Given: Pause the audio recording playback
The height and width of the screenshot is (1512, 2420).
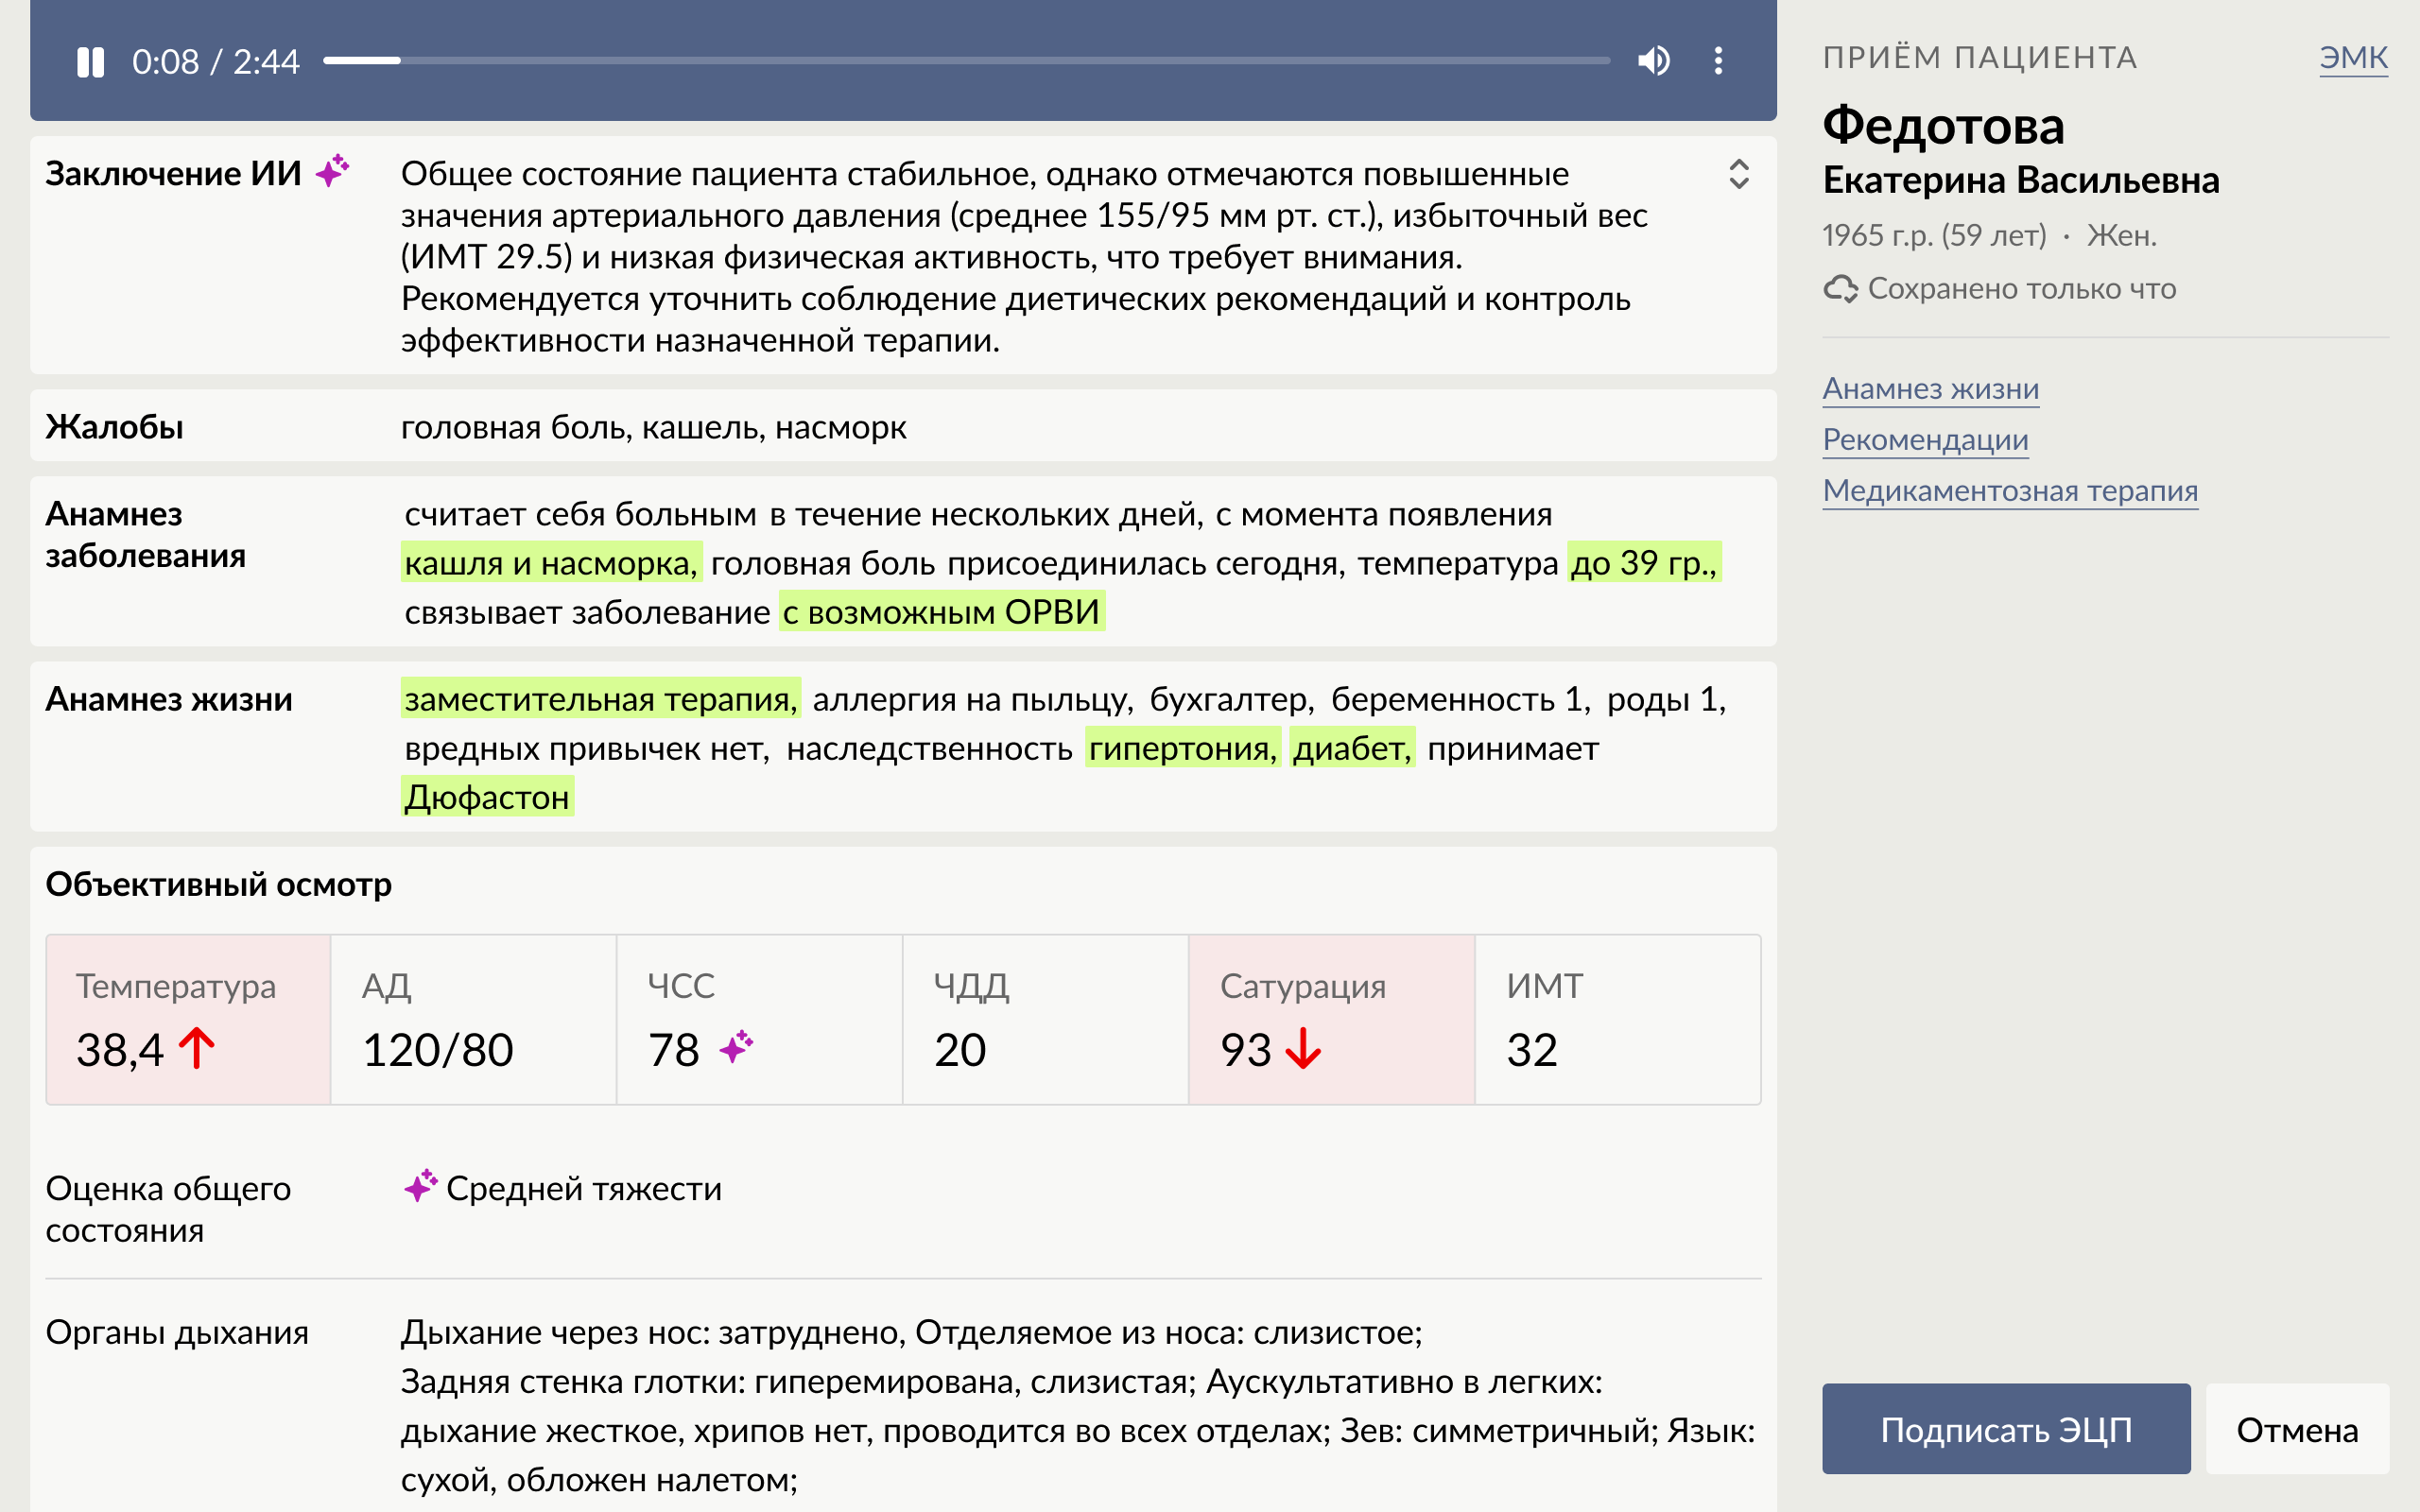Looking at the screenshot, I should [91, 62].
